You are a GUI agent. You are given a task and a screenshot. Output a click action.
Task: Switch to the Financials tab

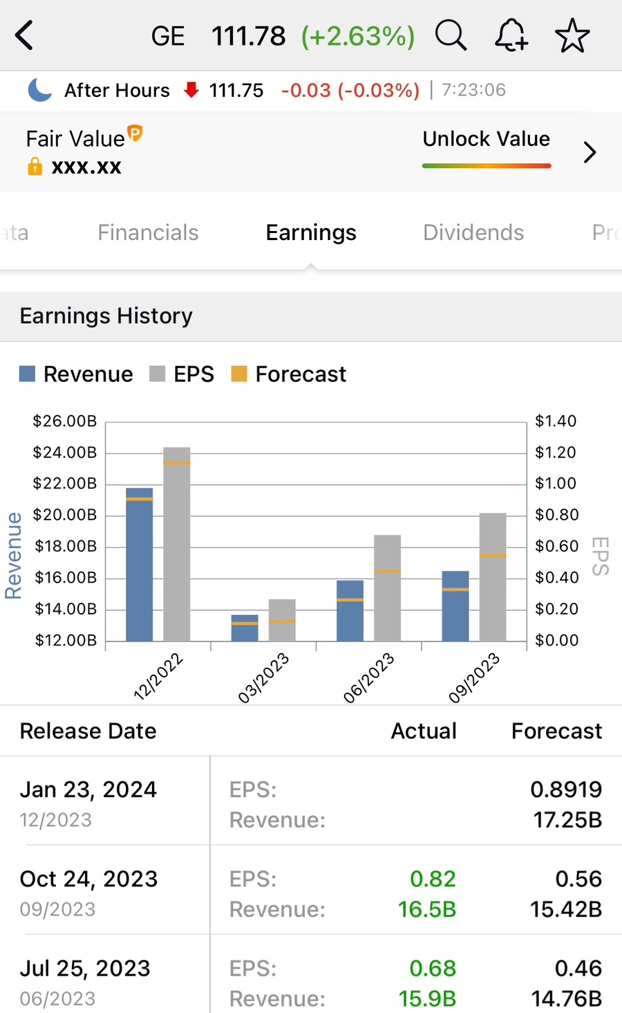click(148, 232)
